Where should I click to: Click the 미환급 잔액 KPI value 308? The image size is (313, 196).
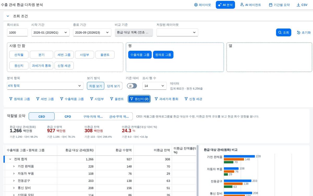point(88,131)
